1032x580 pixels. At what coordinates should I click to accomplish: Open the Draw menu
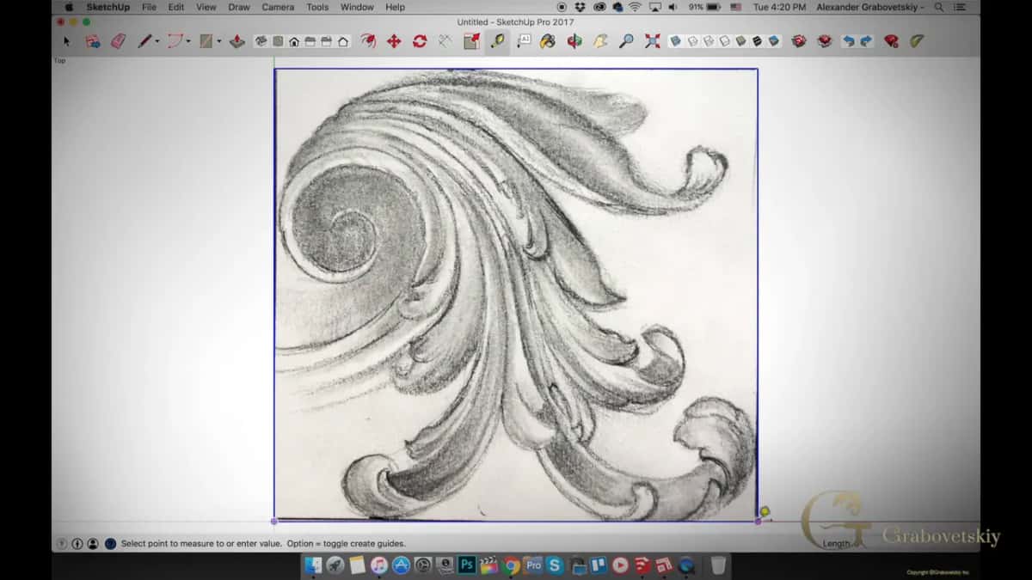click(x=239, y=7)
